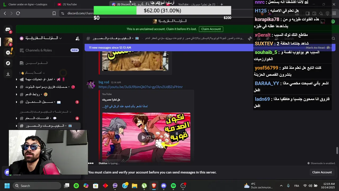
Task: Select الفيديوهات-والصور channel
Action: 49,126
